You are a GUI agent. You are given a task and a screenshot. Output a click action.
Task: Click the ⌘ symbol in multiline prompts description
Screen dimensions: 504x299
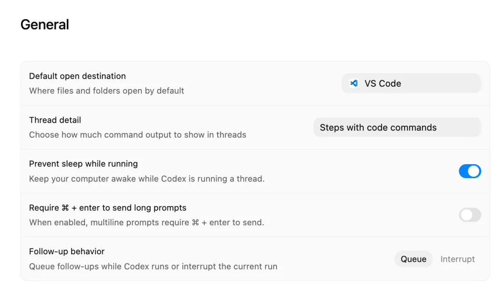click(x=196, y=223)
